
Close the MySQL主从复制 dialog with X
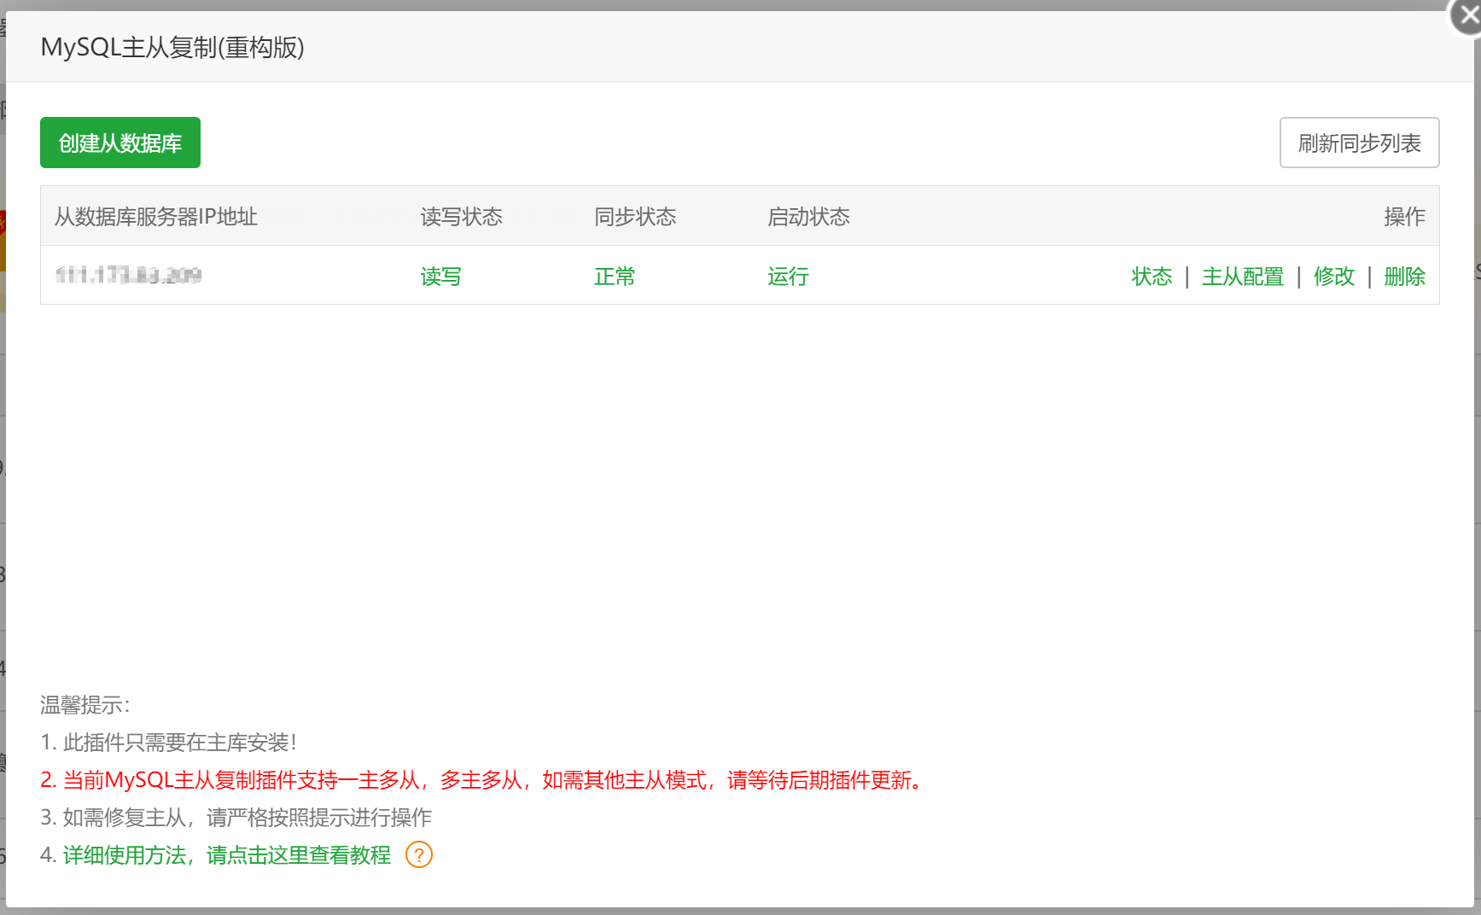click(1467, 16)
